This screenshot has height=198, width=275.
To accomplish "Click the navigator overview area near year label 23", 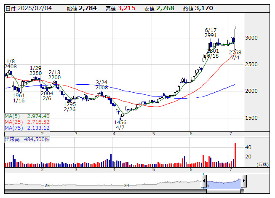I will [47, 185].
